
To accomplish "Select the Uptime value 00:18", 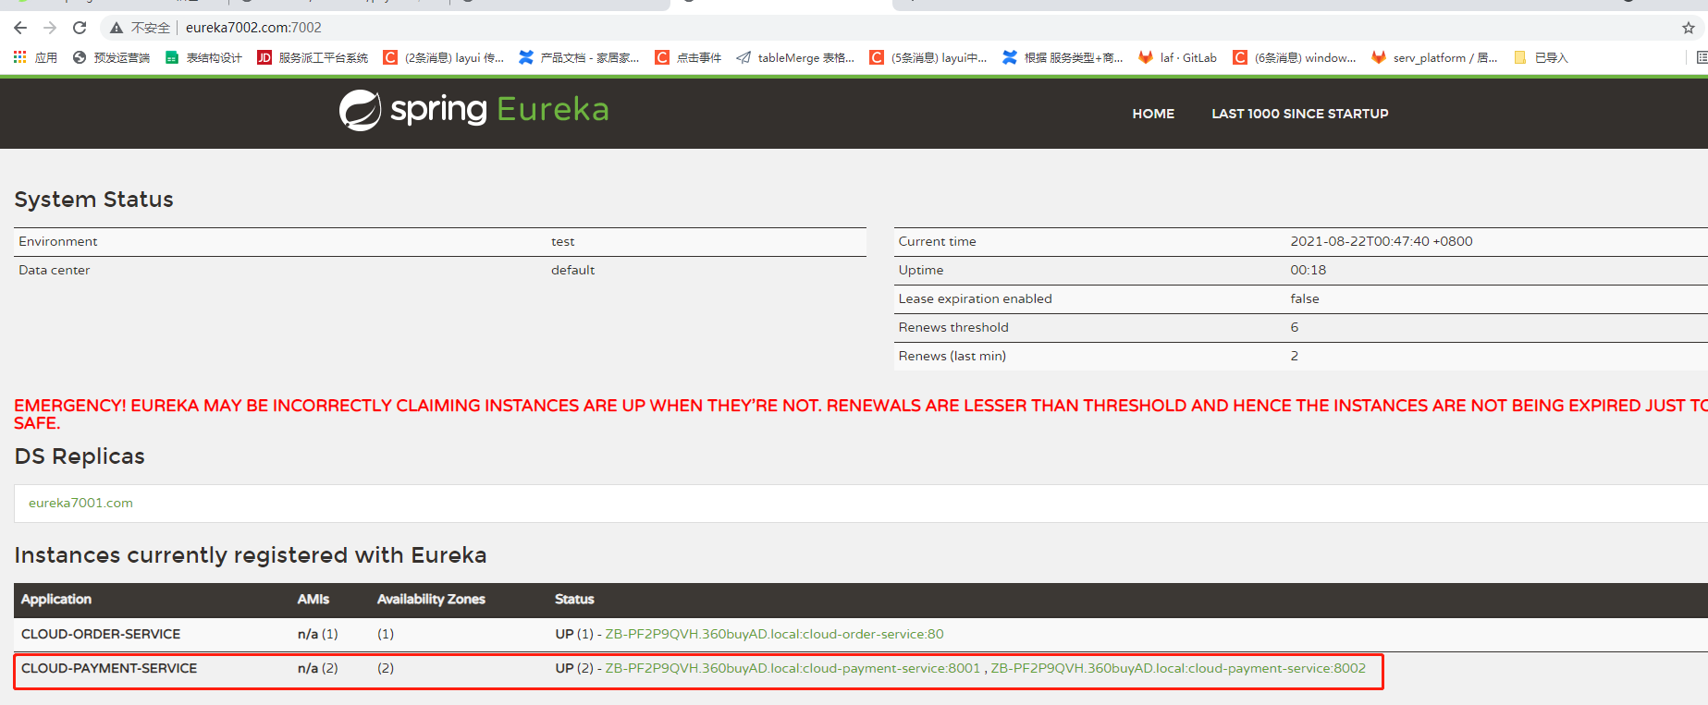I will 1309,270.
